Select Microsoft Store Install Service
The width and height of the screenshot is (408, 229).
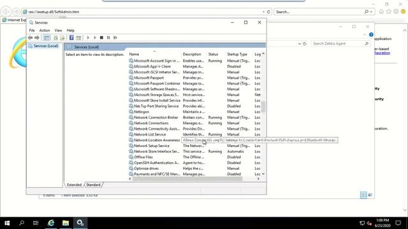click(x=194, y=101)
